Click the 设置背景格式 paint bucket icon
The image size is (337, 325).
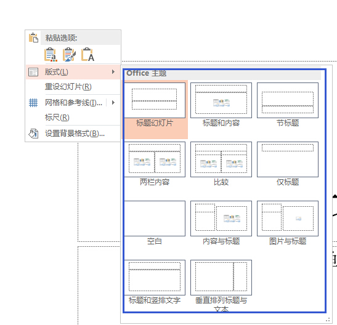coord(33,134)
